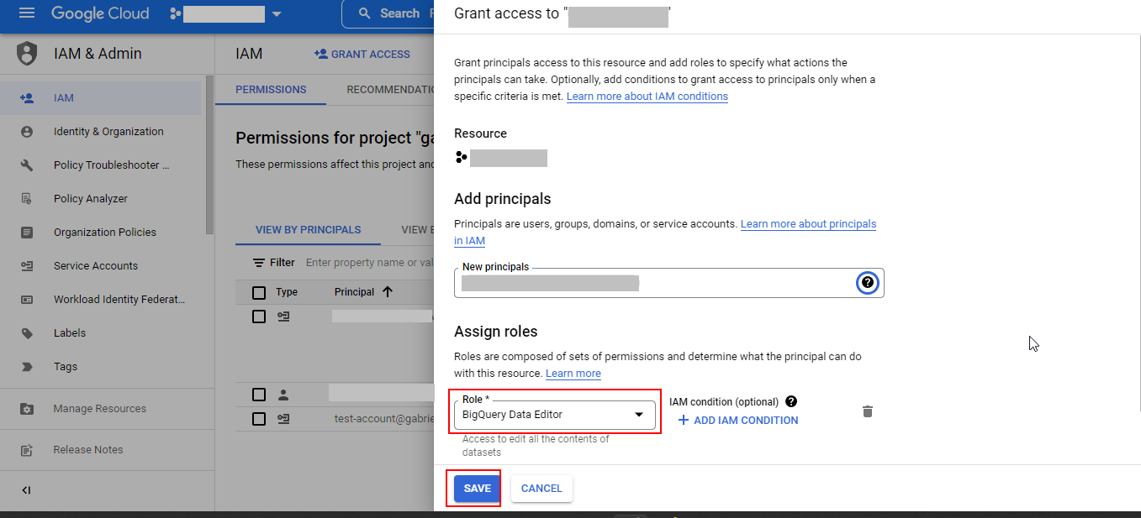
Task: Open the Role dropdown BigQuery Data Editor
Action: (554, 415)
